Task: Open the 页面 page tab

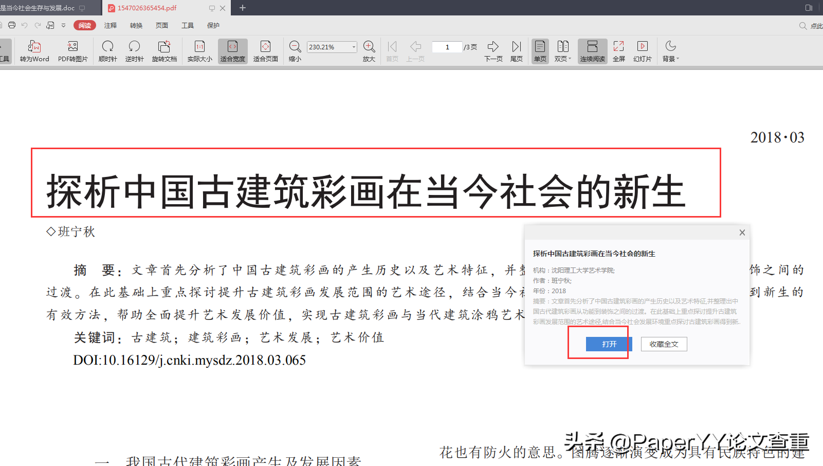Action: (162, 25)
